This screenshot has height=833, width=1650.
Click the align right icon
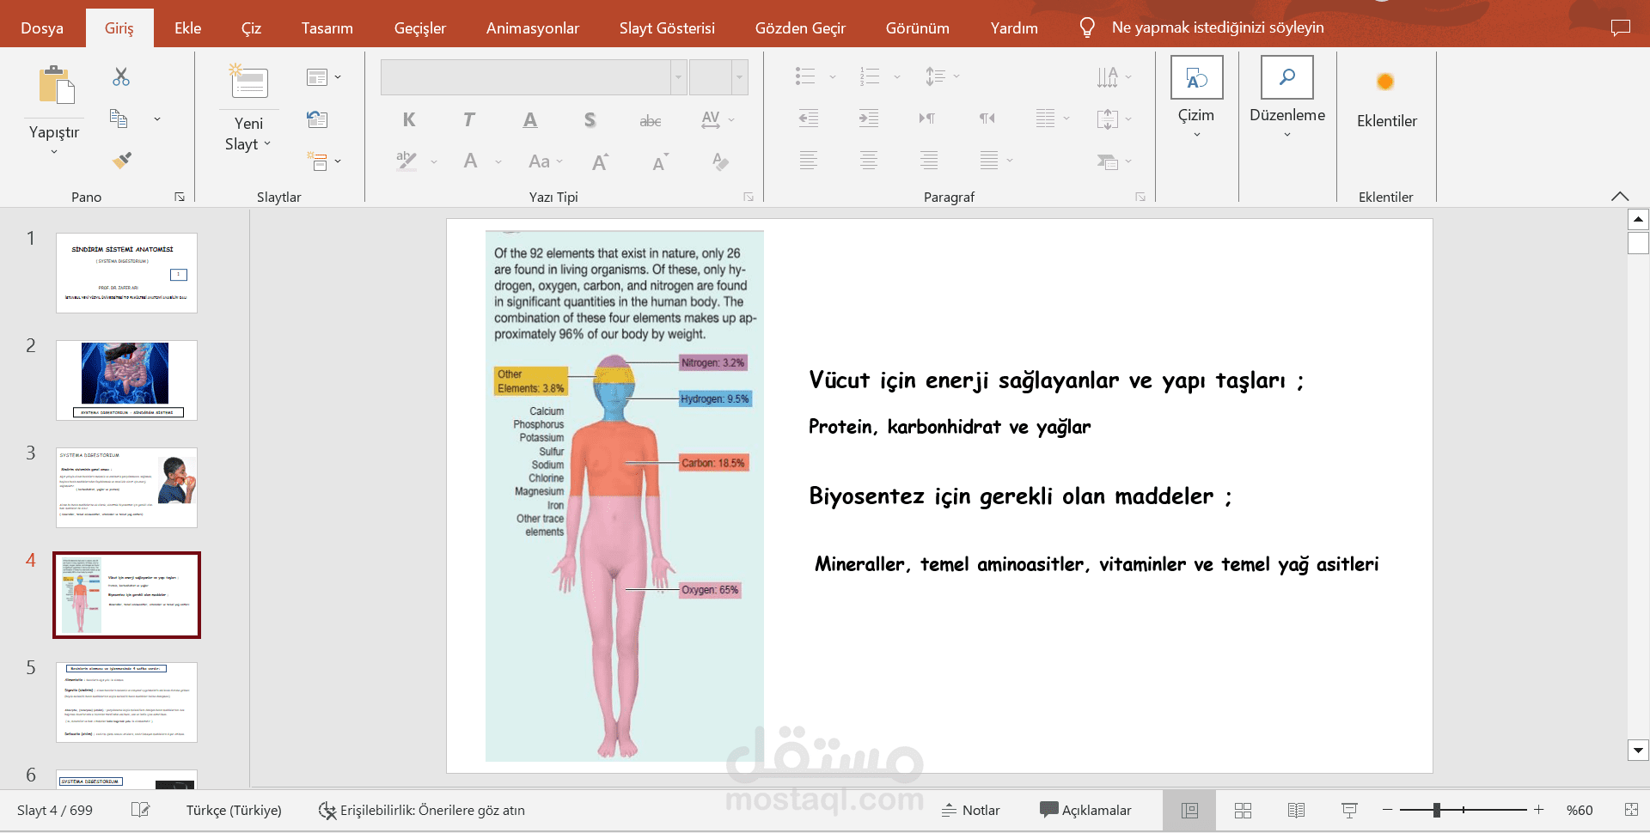(929, 161)
